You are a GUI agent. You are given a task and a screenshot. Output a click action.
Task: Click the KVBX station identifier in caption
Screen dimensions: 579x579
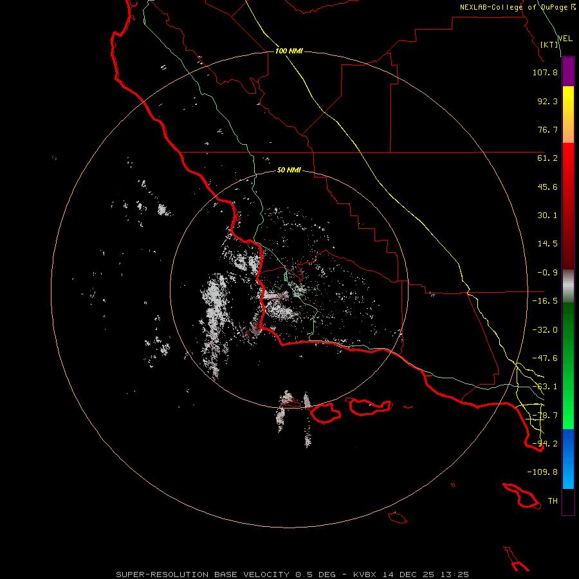pyautogui.click(x=365, y=574)
